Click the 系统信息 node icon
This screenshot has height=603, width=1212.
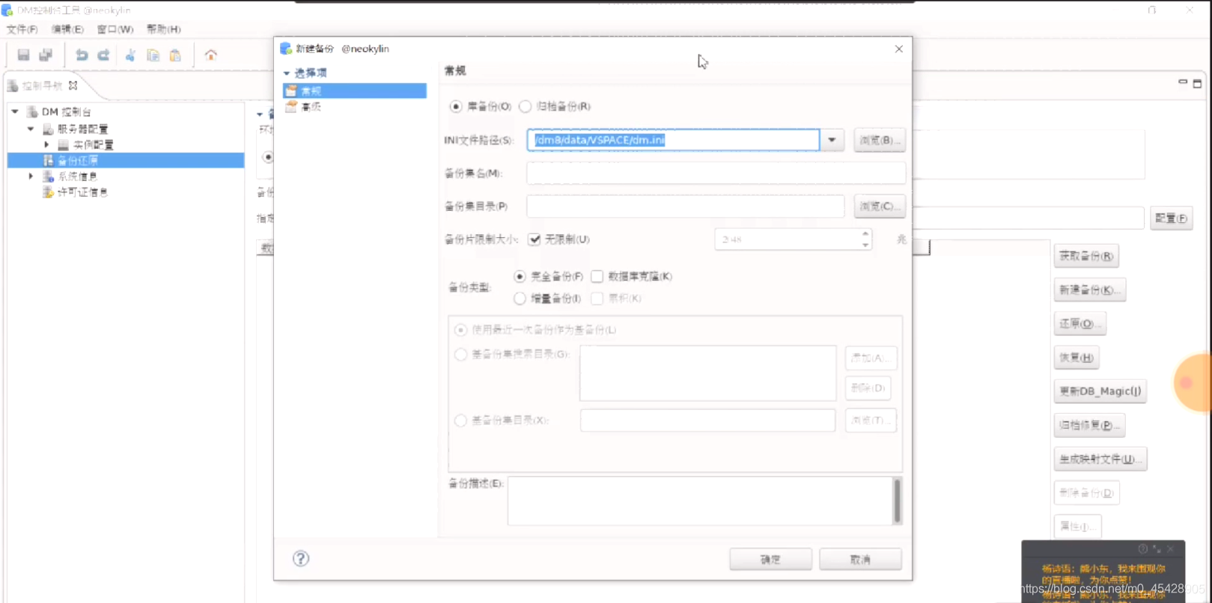pyautogui.click(x=48, y=177)
